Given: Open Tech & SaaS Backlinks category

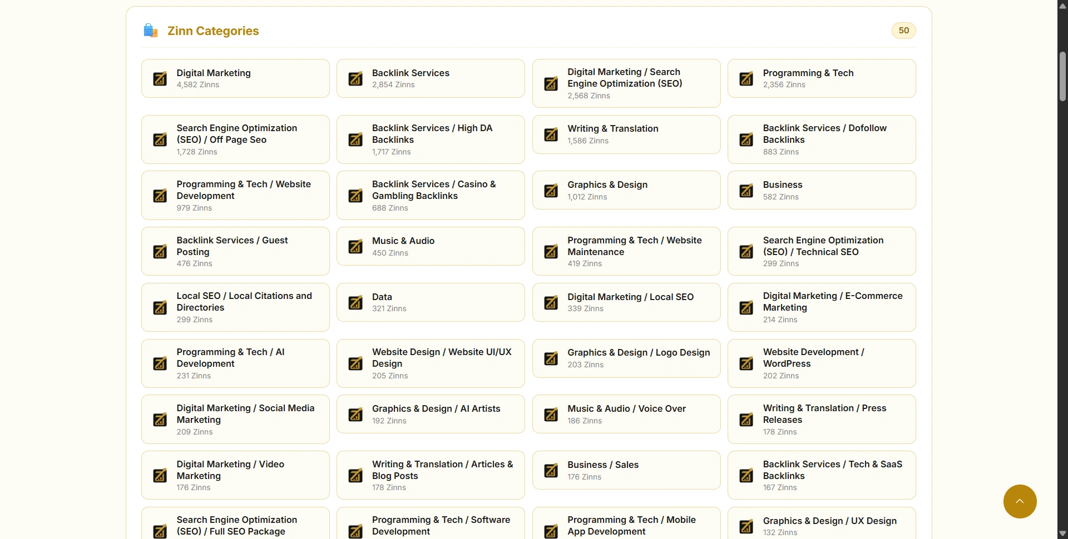Looking at the screenshot, I should click(x=822, y=475).
